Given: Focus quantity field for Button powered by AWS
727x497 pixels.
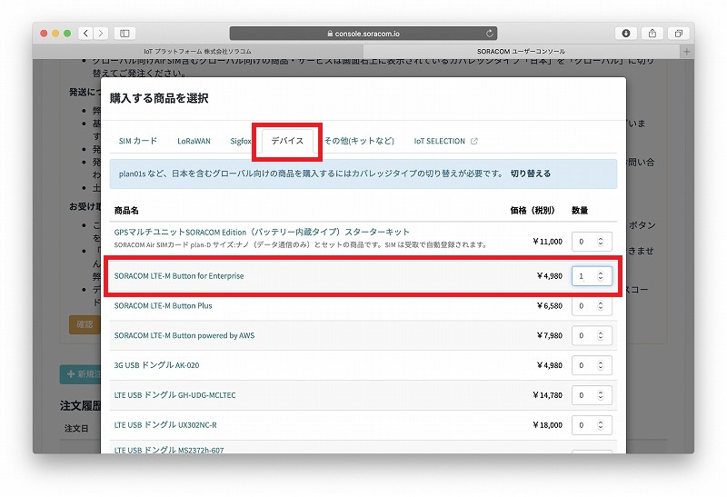Looking at the screenshot, I should point(592,335).
